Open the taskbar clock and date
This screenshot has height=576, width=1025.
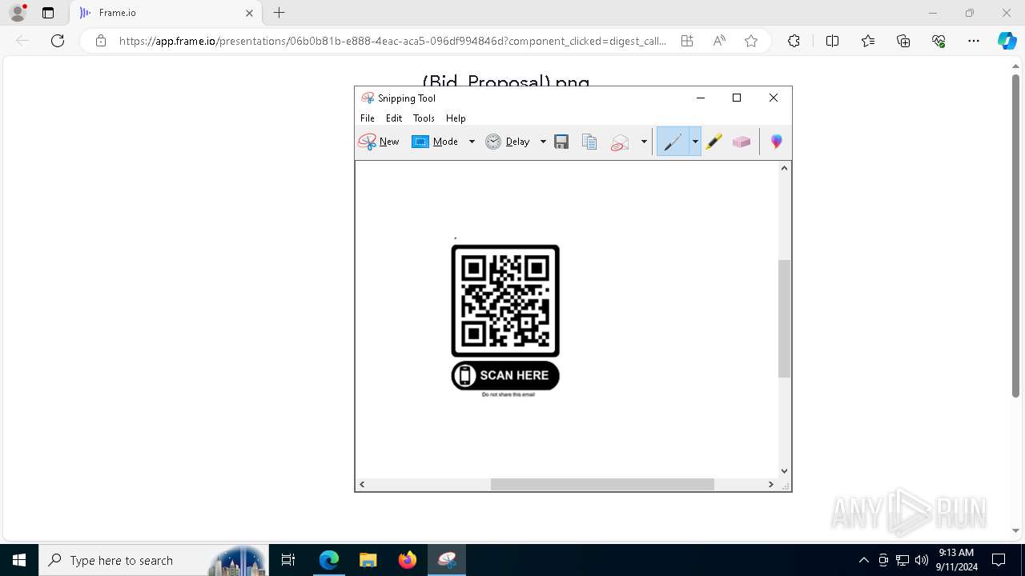pyautogui.click(x=956, y=560)
